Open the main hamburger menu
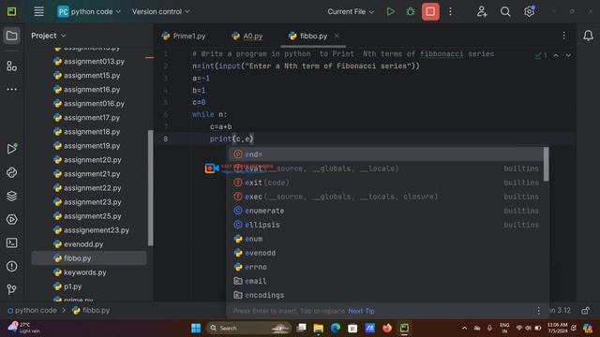Screen dimensions: 600x337 point(38,11)
